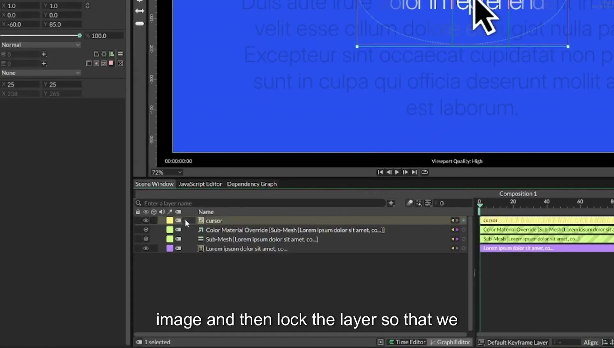Jump to the first frame
Viewport: 614px width, 348px height.
tap(380, 172)
